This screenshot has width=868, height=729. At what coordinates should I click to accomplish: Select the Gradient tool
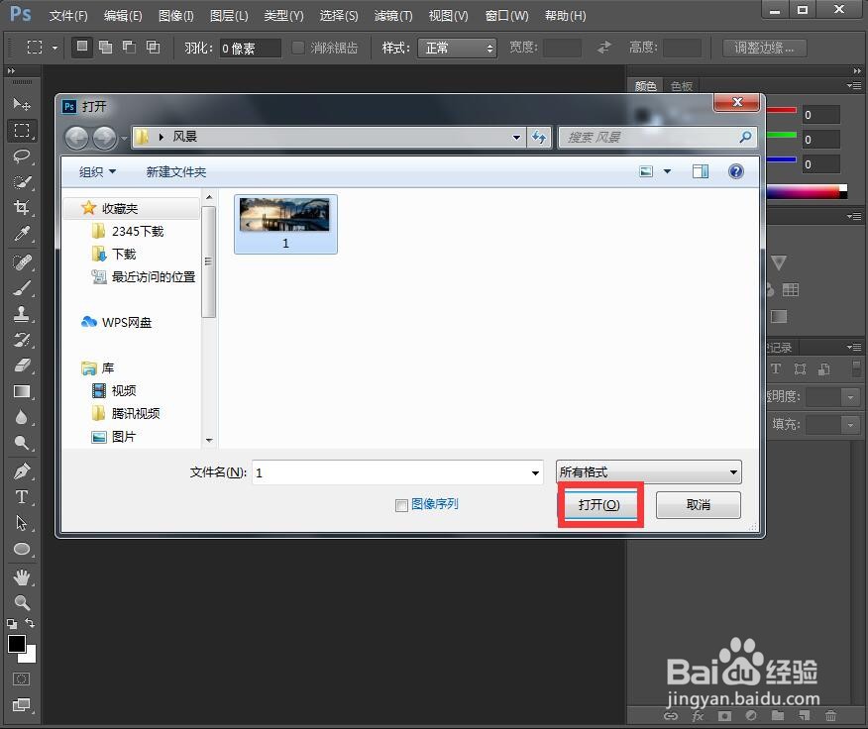click(x=22, y=391)
